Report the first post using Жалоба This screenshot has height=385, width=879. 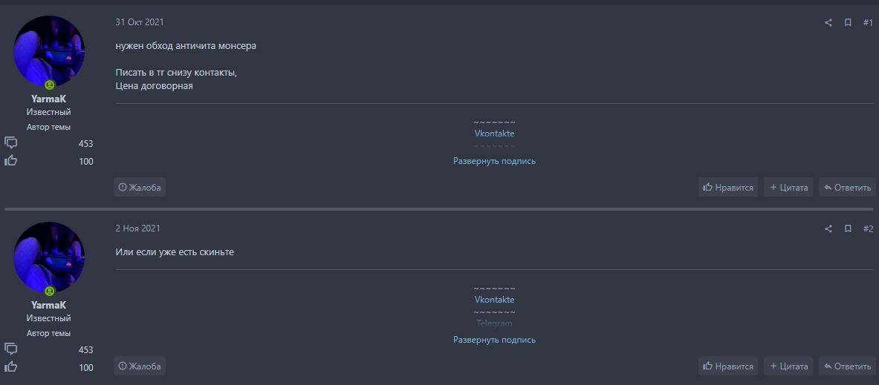click(140, 188)
